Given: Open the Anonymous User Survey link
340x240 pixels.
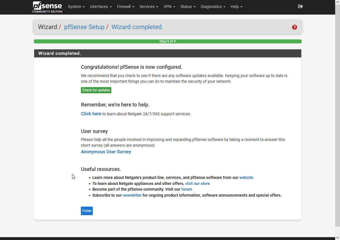Looking at the screenshot, I should [106, 152].
